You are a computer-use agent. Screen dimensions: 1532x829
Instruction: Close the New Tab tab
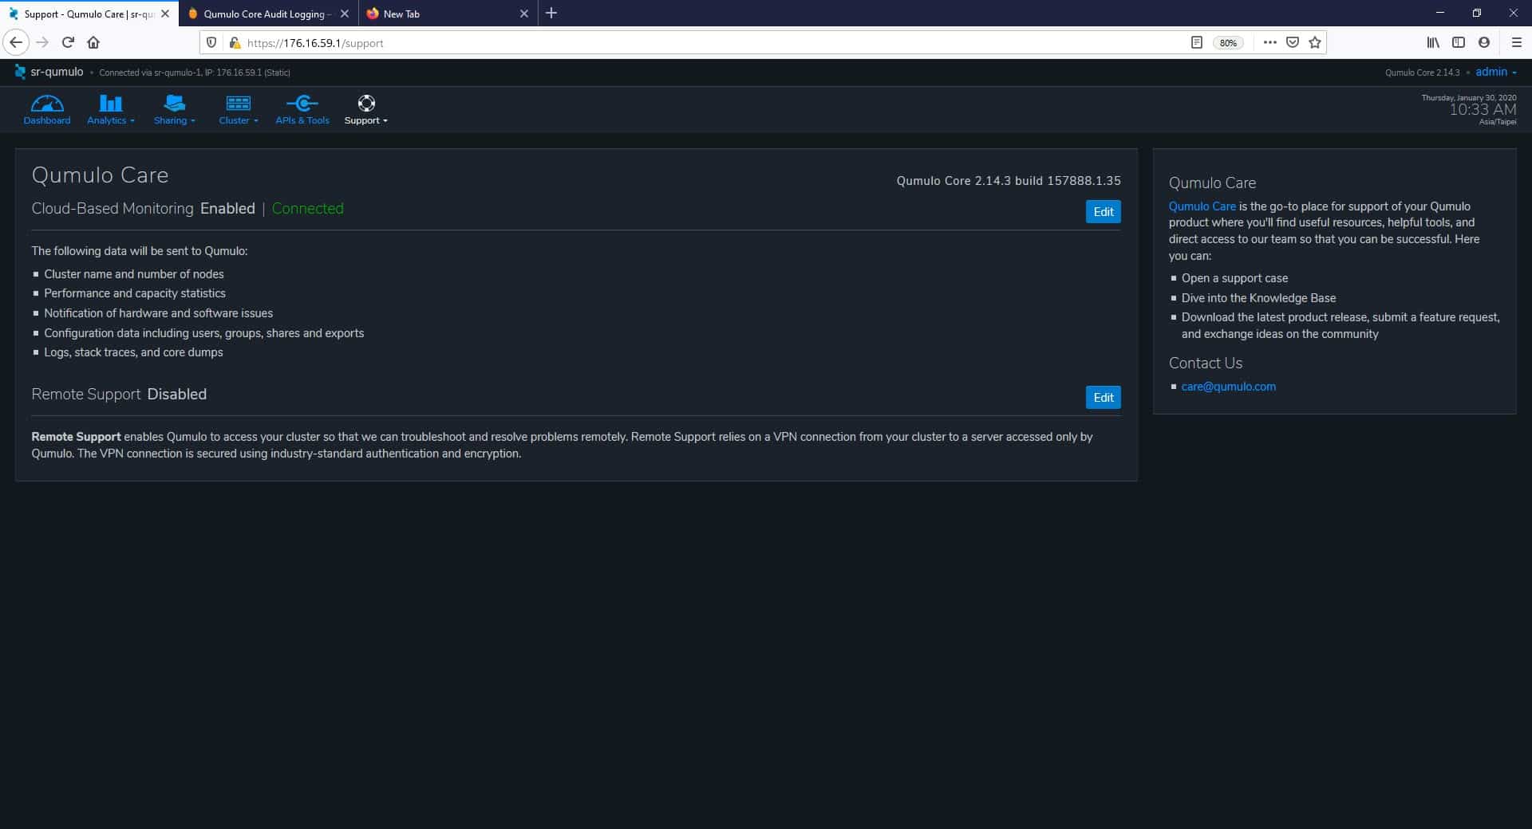(x=524, y=14)
